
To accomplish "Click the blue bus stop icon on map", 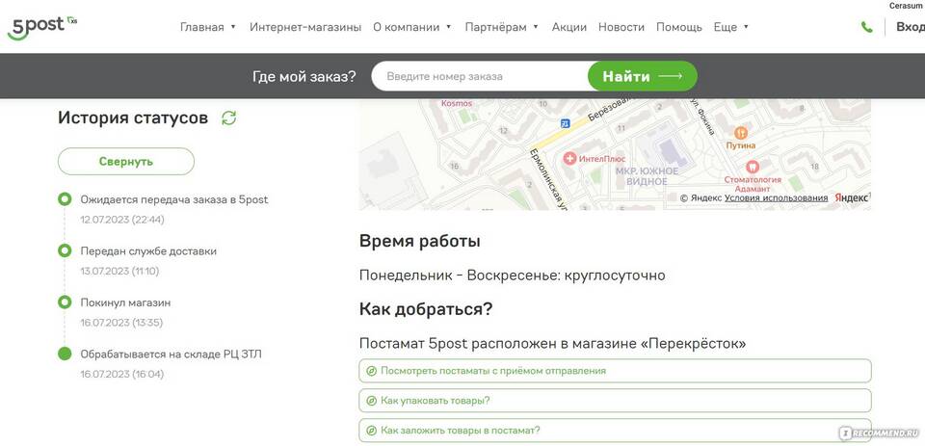I will pyautogui.click(x=566, y=123).
